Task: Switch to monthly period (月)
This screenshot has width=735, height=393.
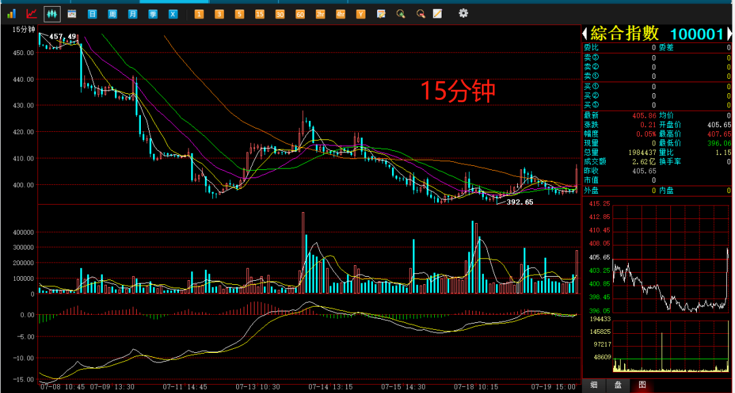Action: point(133,14)
